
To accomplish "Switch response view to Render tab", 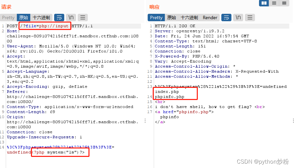I will click(x=210, y=18).
